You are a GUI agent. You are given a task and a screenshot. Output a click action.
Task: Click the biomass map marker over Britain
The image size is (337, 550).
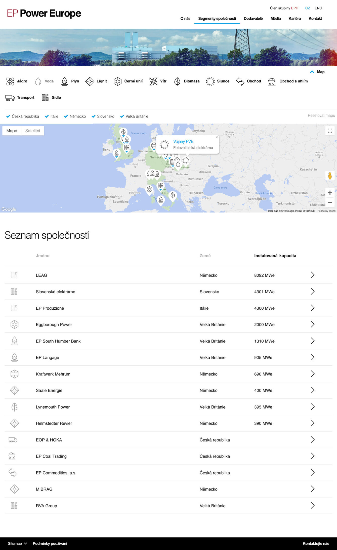coord(123,132)
